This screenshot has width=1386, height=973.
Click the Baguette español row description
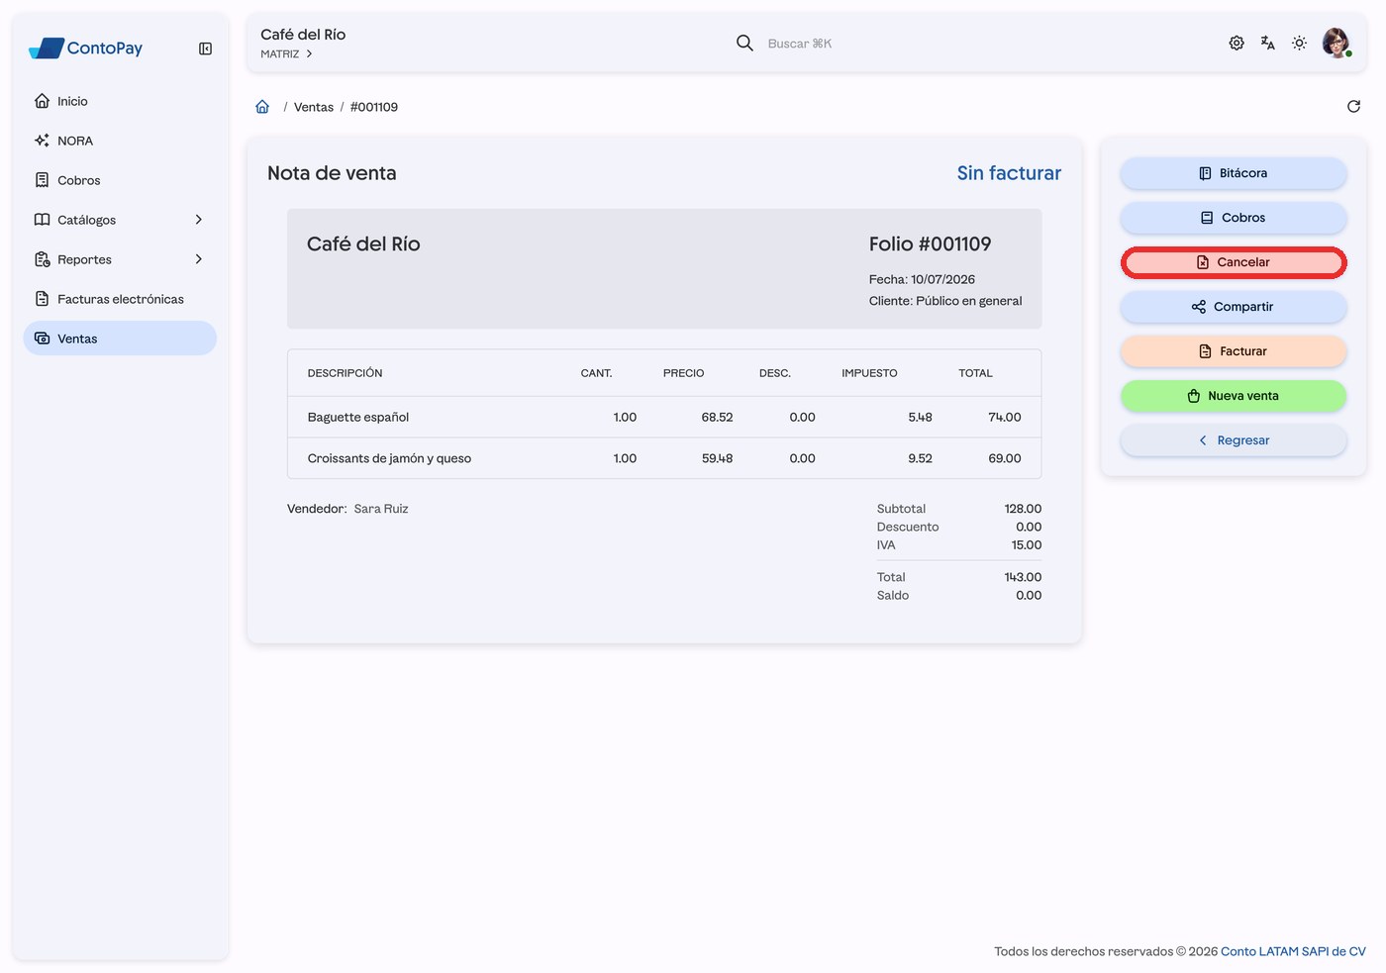[x=358, y=417]
